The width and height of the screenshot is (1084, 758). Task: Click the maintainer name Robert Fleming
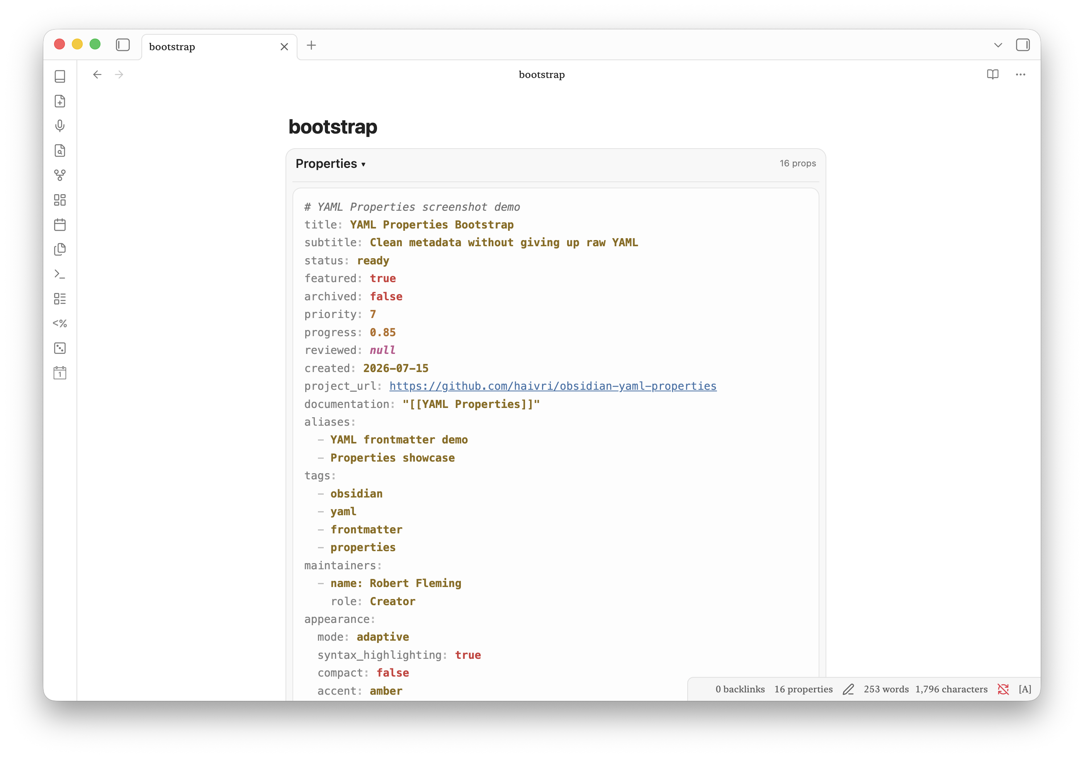click(415, 583)
